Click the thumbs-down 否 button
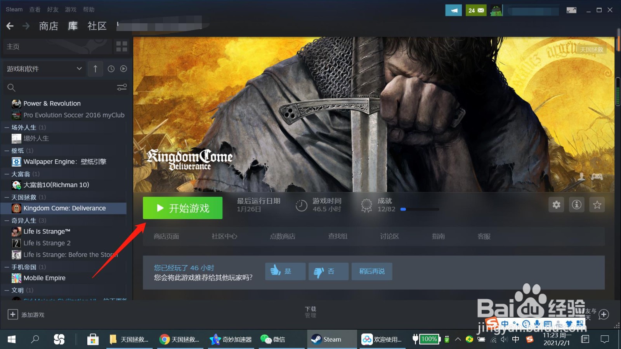This screenshot has height=349, width=621. coord(328,271)
